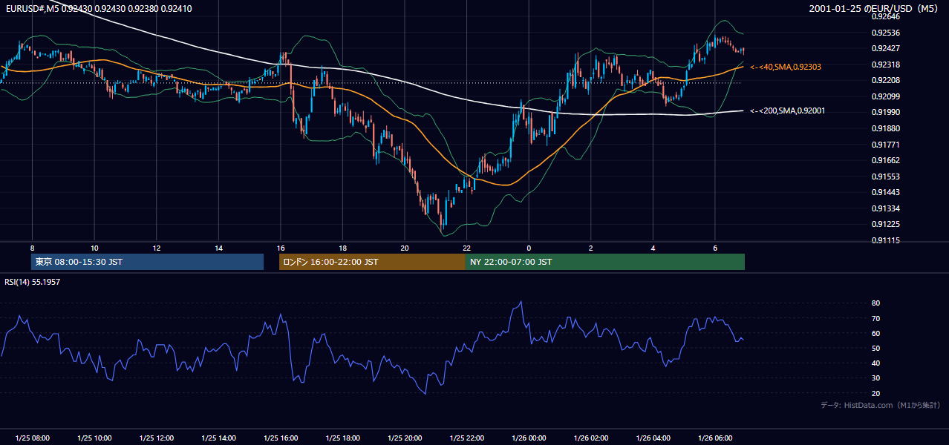Click RSI scale level 30
This screenshot has height=445, width=949.
pyautogui.click(x=875, y=378)
